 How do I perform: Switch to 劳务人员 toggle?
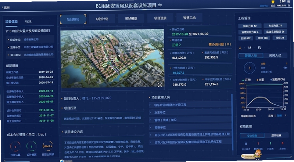point(275,55)
